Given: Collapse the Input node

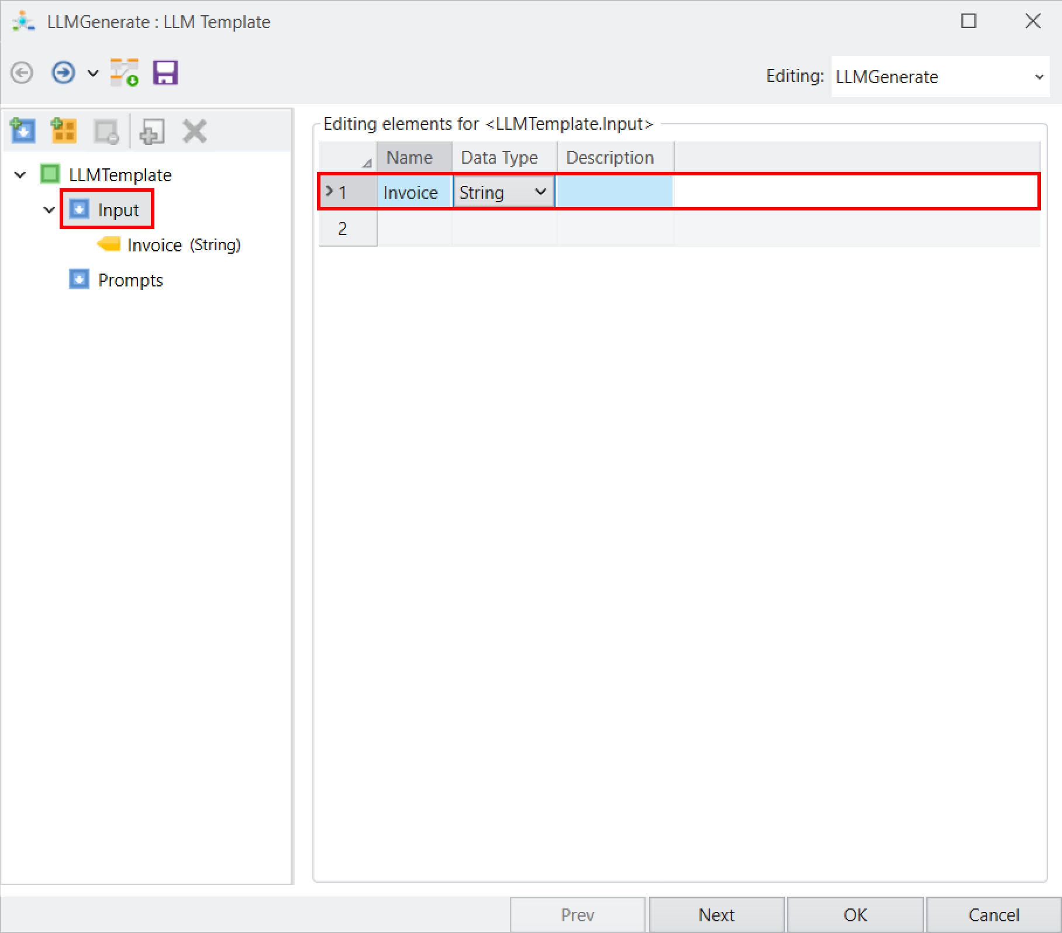Looking at the screenshot, I should pyautogui.click(x=50, y=210).
